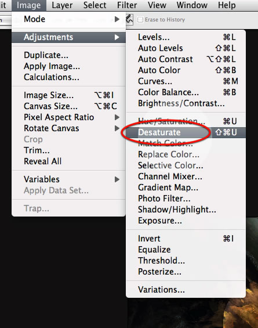Select Reveal All menu item

click(68, 161)
